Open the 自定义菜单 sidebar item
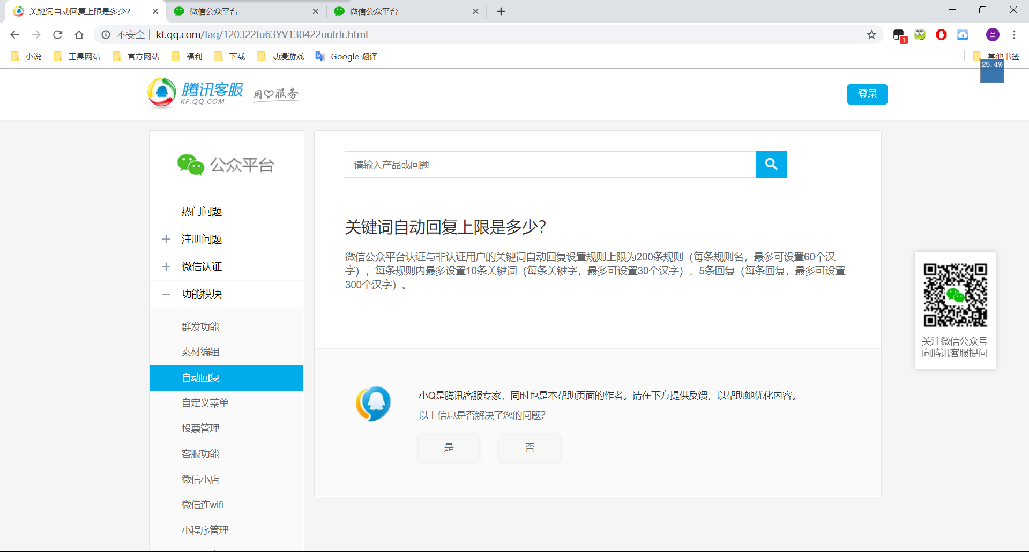 coord(205,403)
